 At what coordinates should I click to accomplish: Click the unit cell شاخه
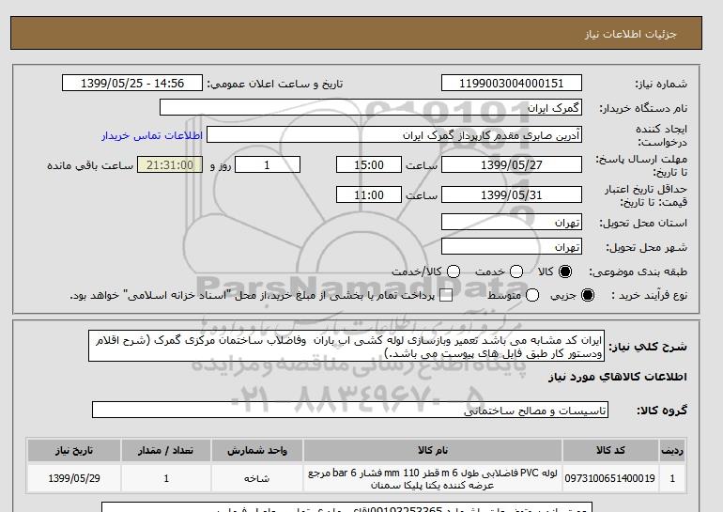[x=257, y=479]
